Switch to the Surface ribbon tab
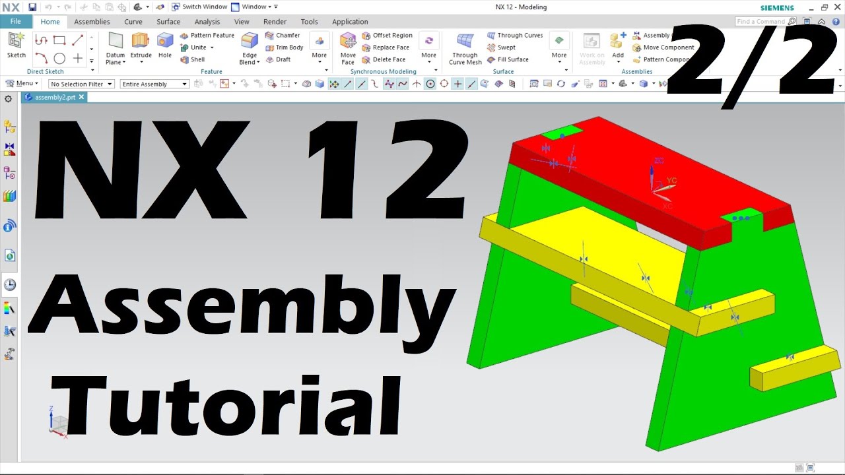The width and height of the screenshot is (845, 475). (168, 22)
